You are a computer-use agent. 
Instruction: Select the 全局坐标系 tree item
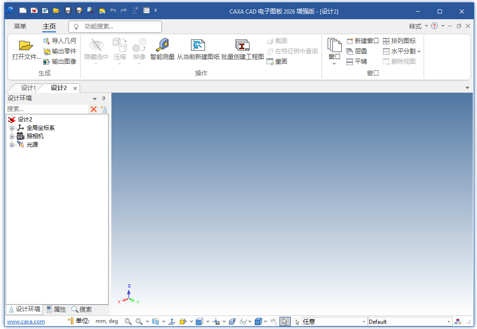40,127
